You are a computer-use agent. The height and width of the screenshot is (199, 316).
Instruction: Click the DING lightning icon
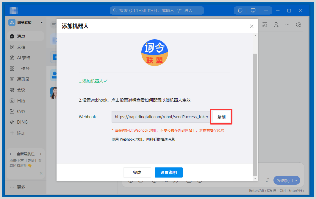point(12,122)
